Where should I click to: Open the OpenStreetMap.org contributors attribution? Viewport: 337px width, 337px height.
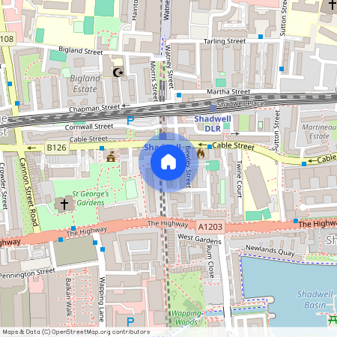(100, 332)
